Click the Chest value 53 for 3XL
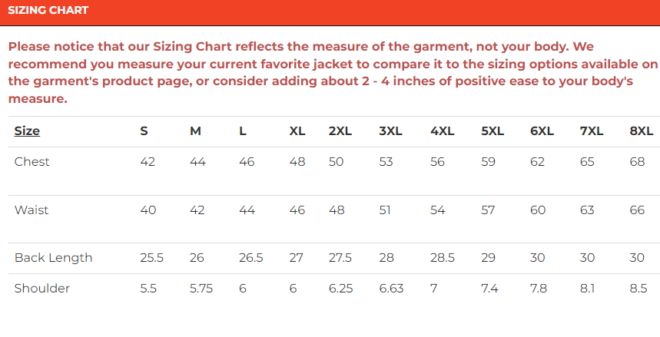The height and width of the screenshot is (337, 660). 386,161
